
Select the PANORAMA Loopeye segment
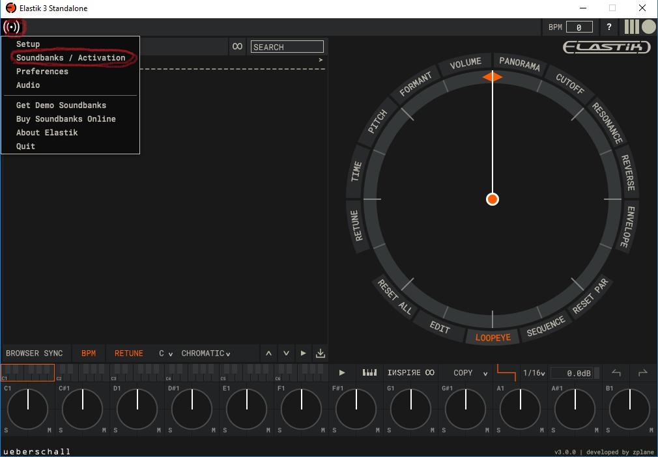pos(519,64)
